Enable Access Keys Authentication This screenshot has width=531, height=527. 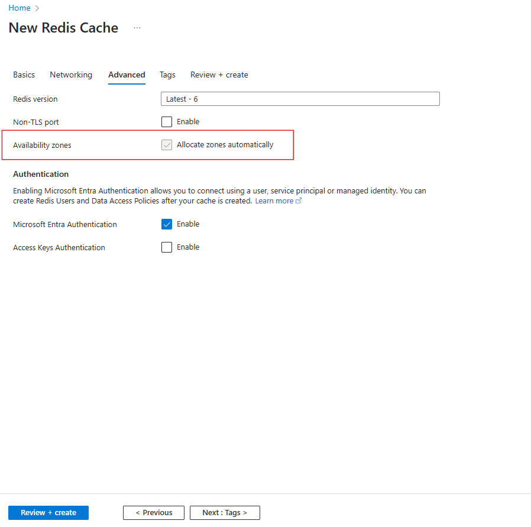(167, 247)
